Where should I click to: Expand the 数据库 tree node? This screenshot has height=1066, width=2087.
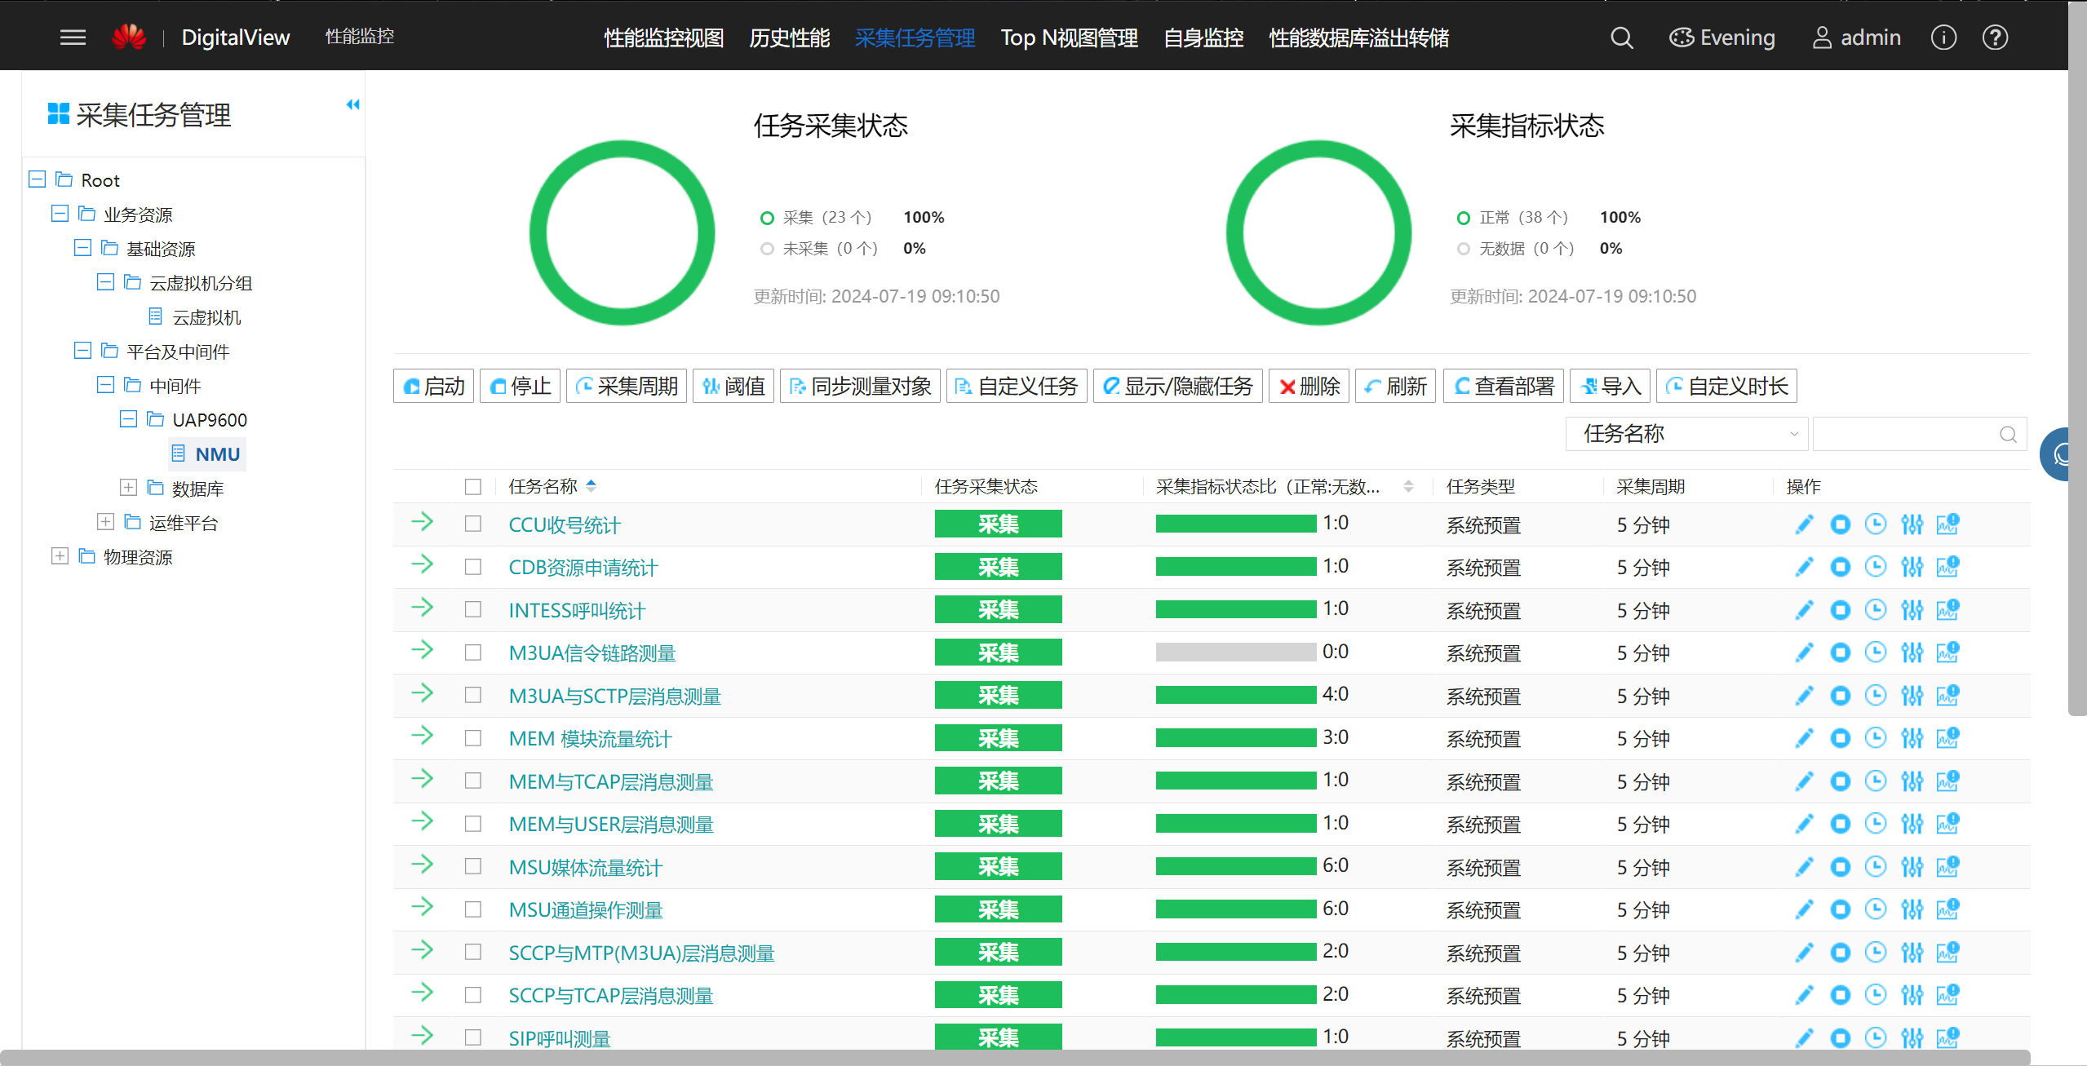point(128,487)
